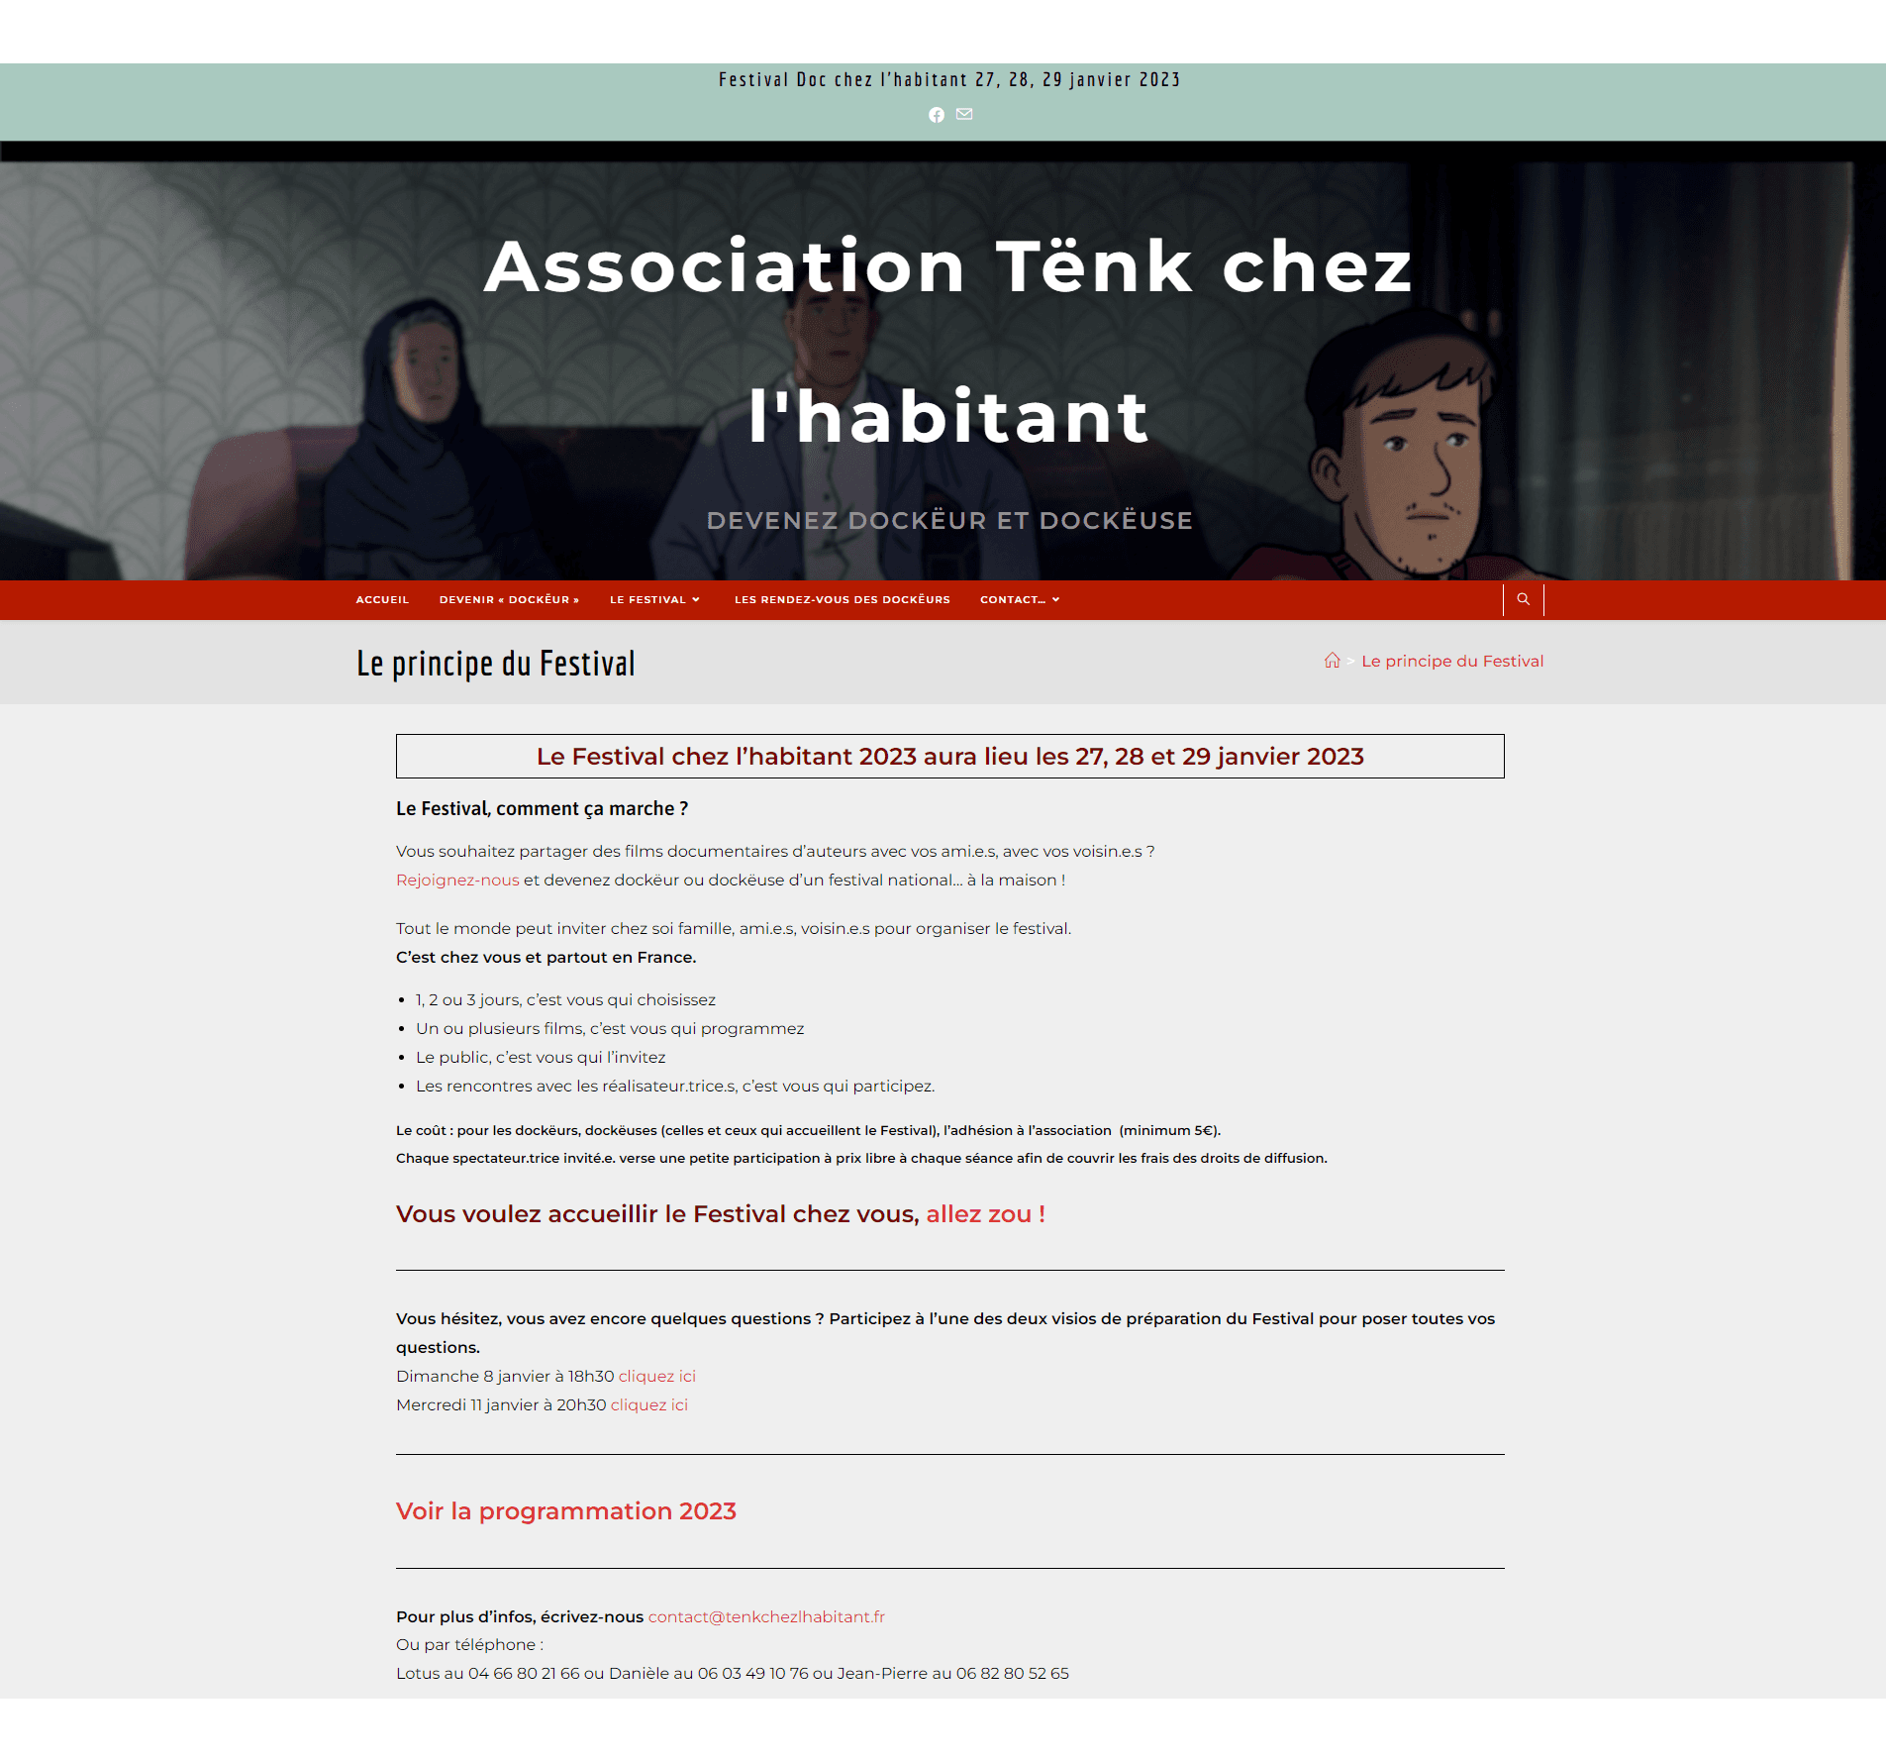
Task: Click the '1, 2 ou 3 jours' bullet
Action: [565, 999]
